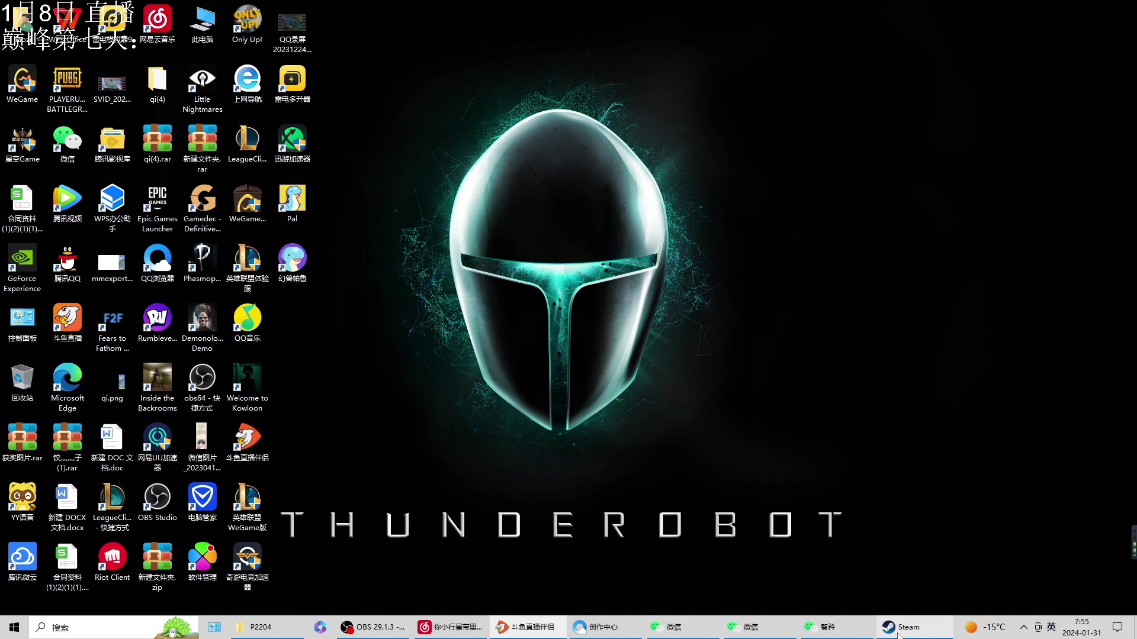1137x639 pixels.
Task: Open 网易云音乐 desktop icon
Action: tap(158, 25)
